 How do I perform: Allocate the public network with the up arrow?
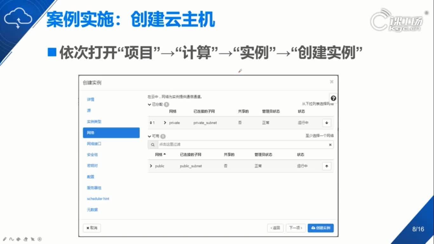pyautogui.click(x=326, y=166)
